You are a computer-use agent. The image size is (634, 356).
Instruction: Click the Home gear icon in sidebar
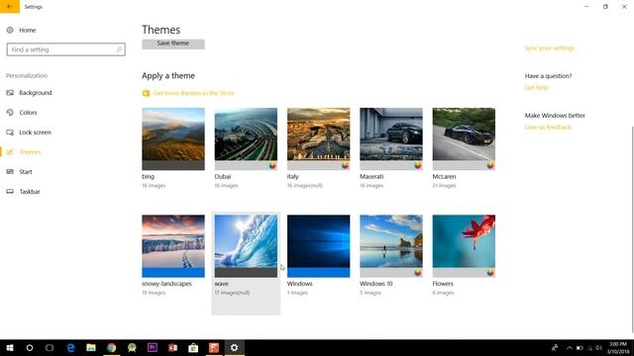(x=10, y=30)
